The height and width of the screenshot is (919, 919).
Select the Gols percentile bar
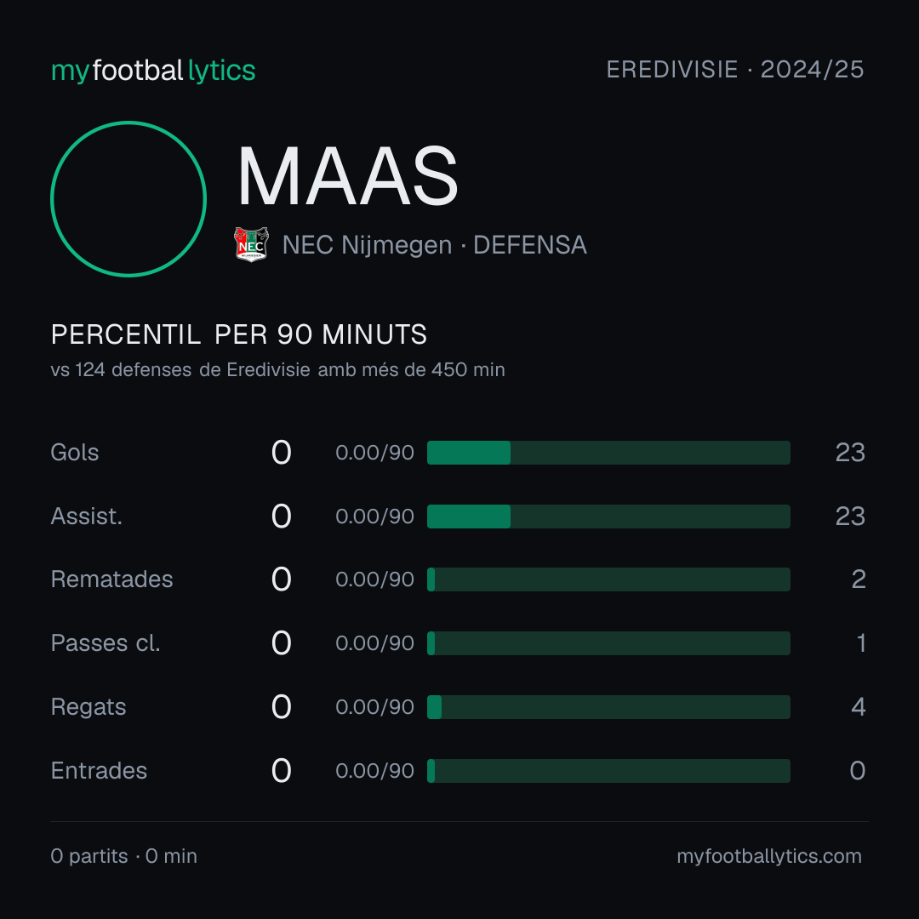click(608, 453)
